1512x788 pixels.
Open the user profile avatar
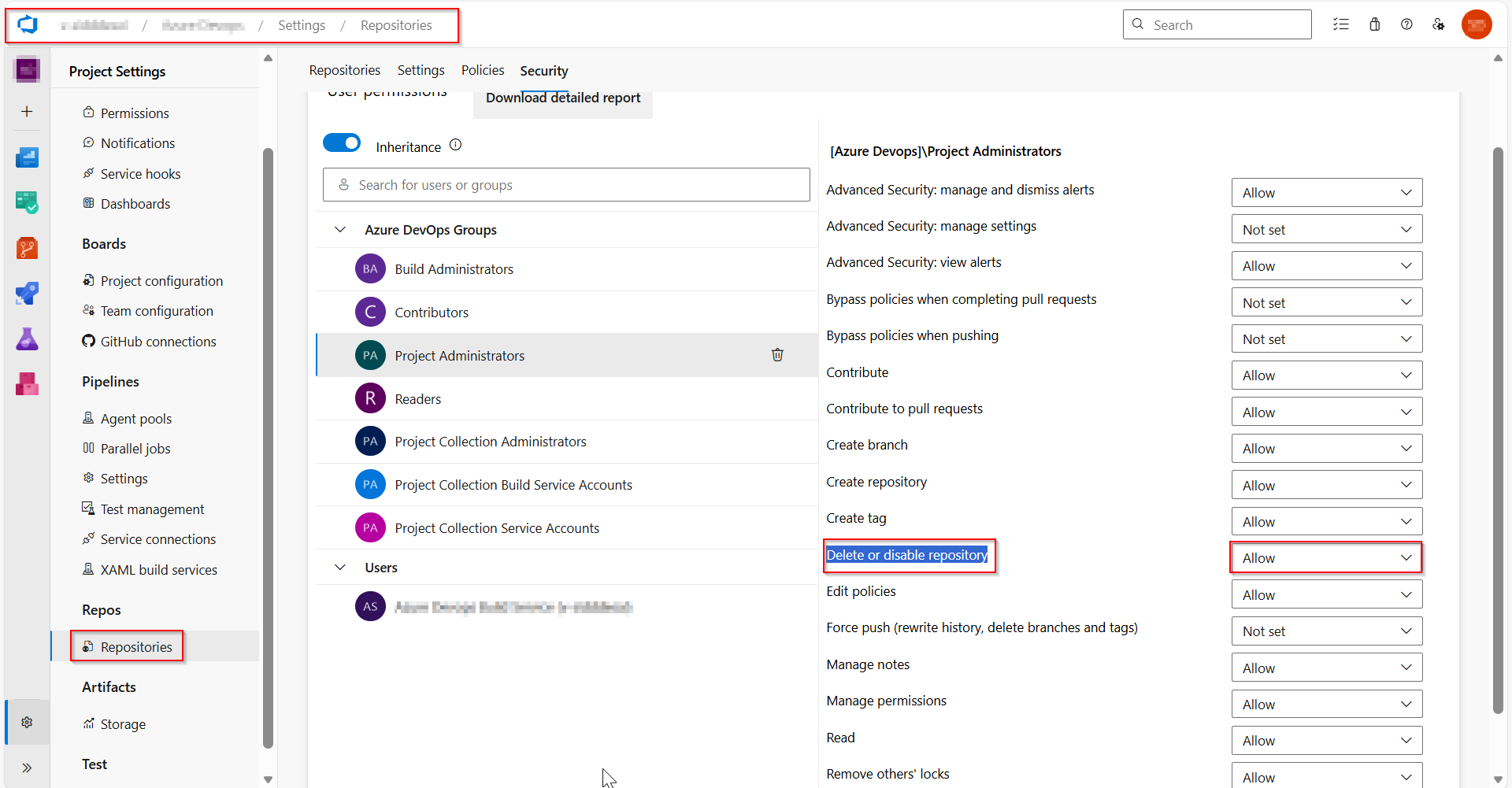point(1477,24)
